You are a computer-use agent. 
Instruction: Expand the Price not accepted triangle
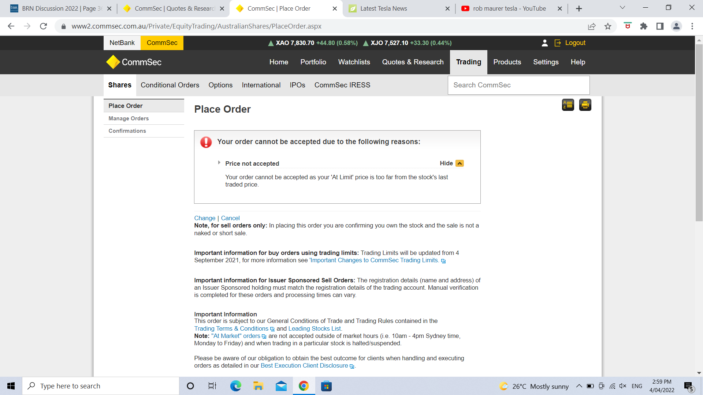(219, 163)
